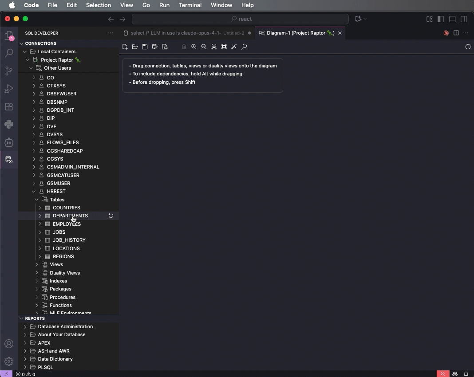Toggle the bottom panel visibility
This screenshot has height=377, width=474.
click(x=452, y=19)
